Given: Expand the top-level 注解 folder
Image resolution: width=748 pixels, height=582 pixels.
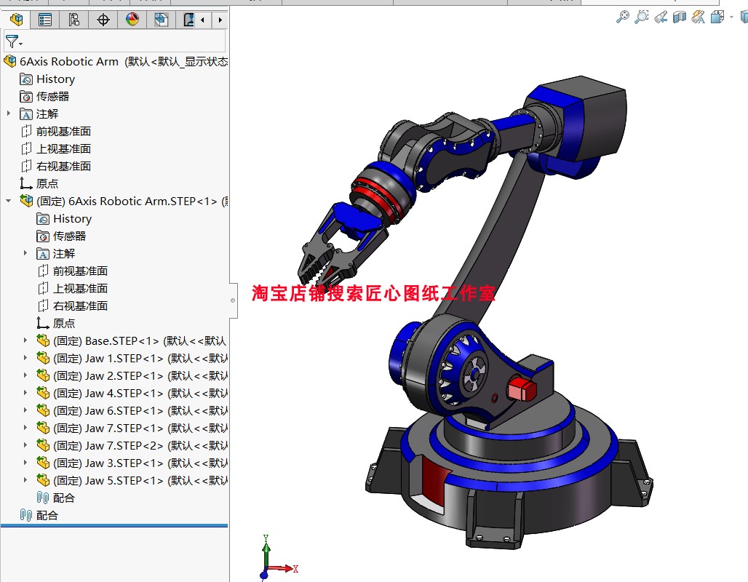Looking at the screenshot, I should tap(9, 113).
